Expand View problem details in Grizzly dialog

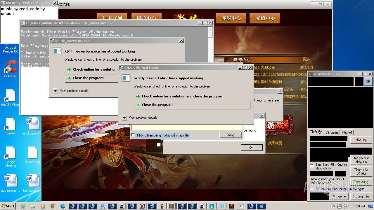click(124, 118)
